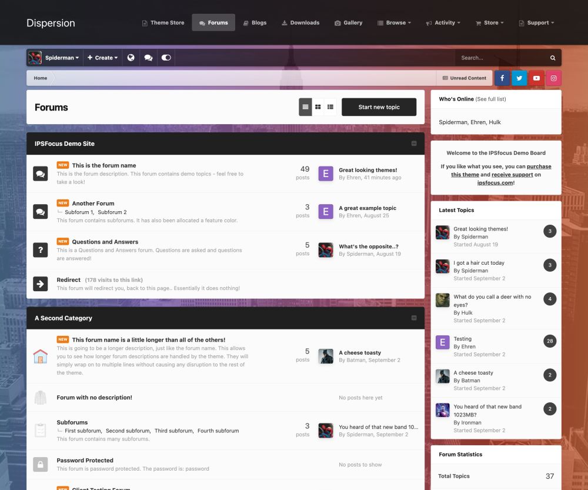Expand the Create dropdown menu
Viewport: 588px width, 490px height.
tap(102, 58)
